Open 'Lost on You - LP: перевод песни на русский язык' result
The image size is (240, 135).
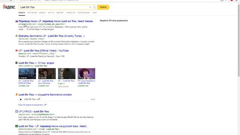pyautogui.click(x=54, y=126)
